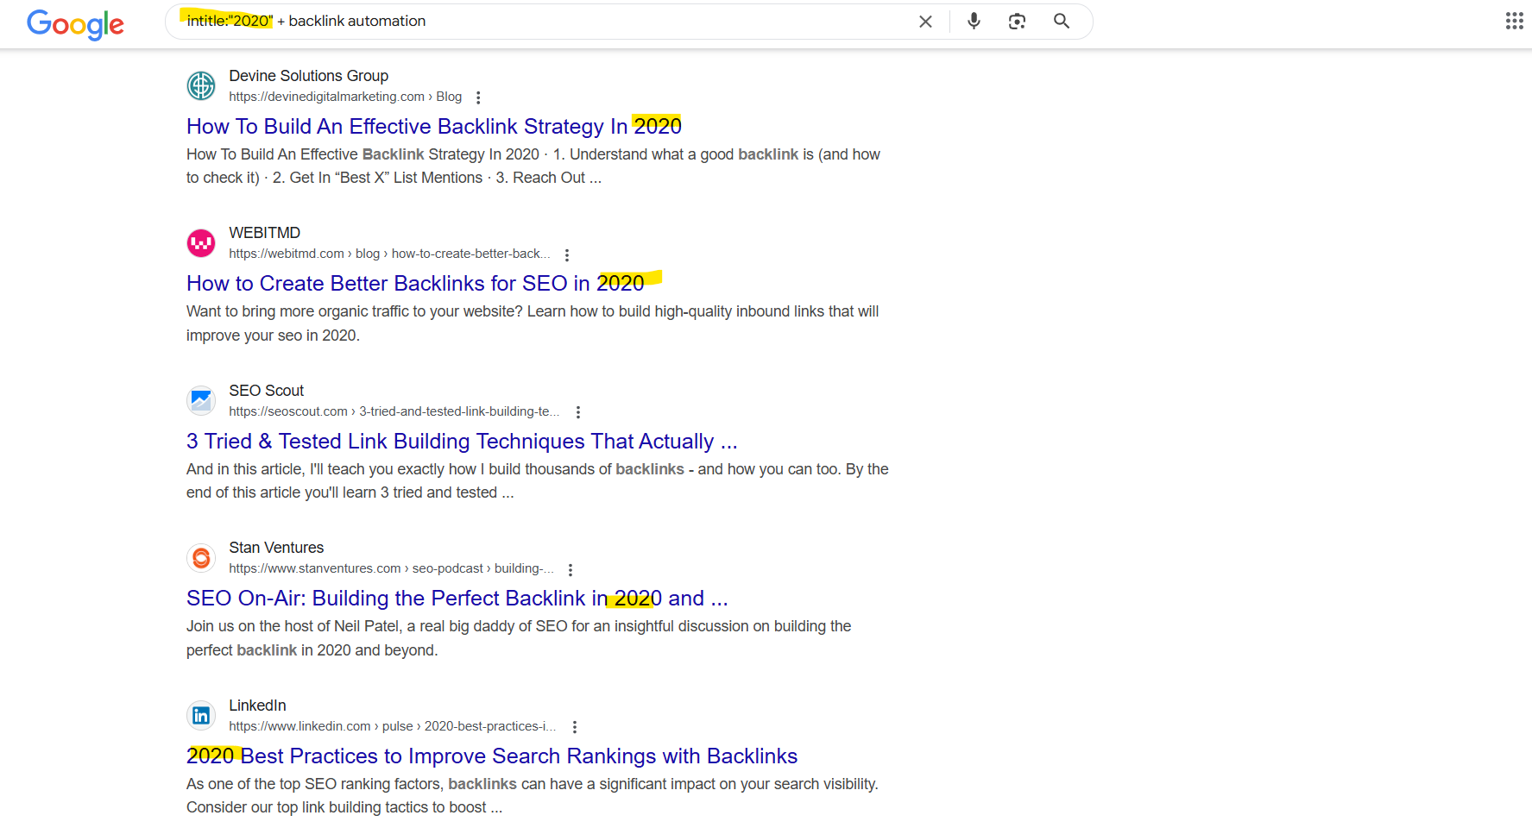Click devinedigitalmarketing.com URL breadcrumb
Screen dimensions: 1532x828
tap(345, 97)
